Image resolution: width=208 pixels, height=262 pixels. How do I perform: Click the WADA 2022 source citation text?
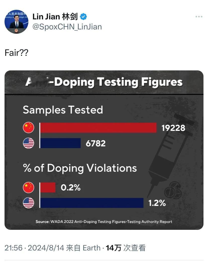[104, 222]
